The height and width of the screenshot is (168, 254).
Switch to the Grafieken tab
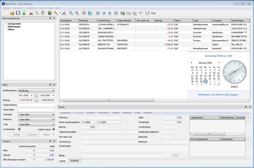pyautogui.click(x=75, y=161)
